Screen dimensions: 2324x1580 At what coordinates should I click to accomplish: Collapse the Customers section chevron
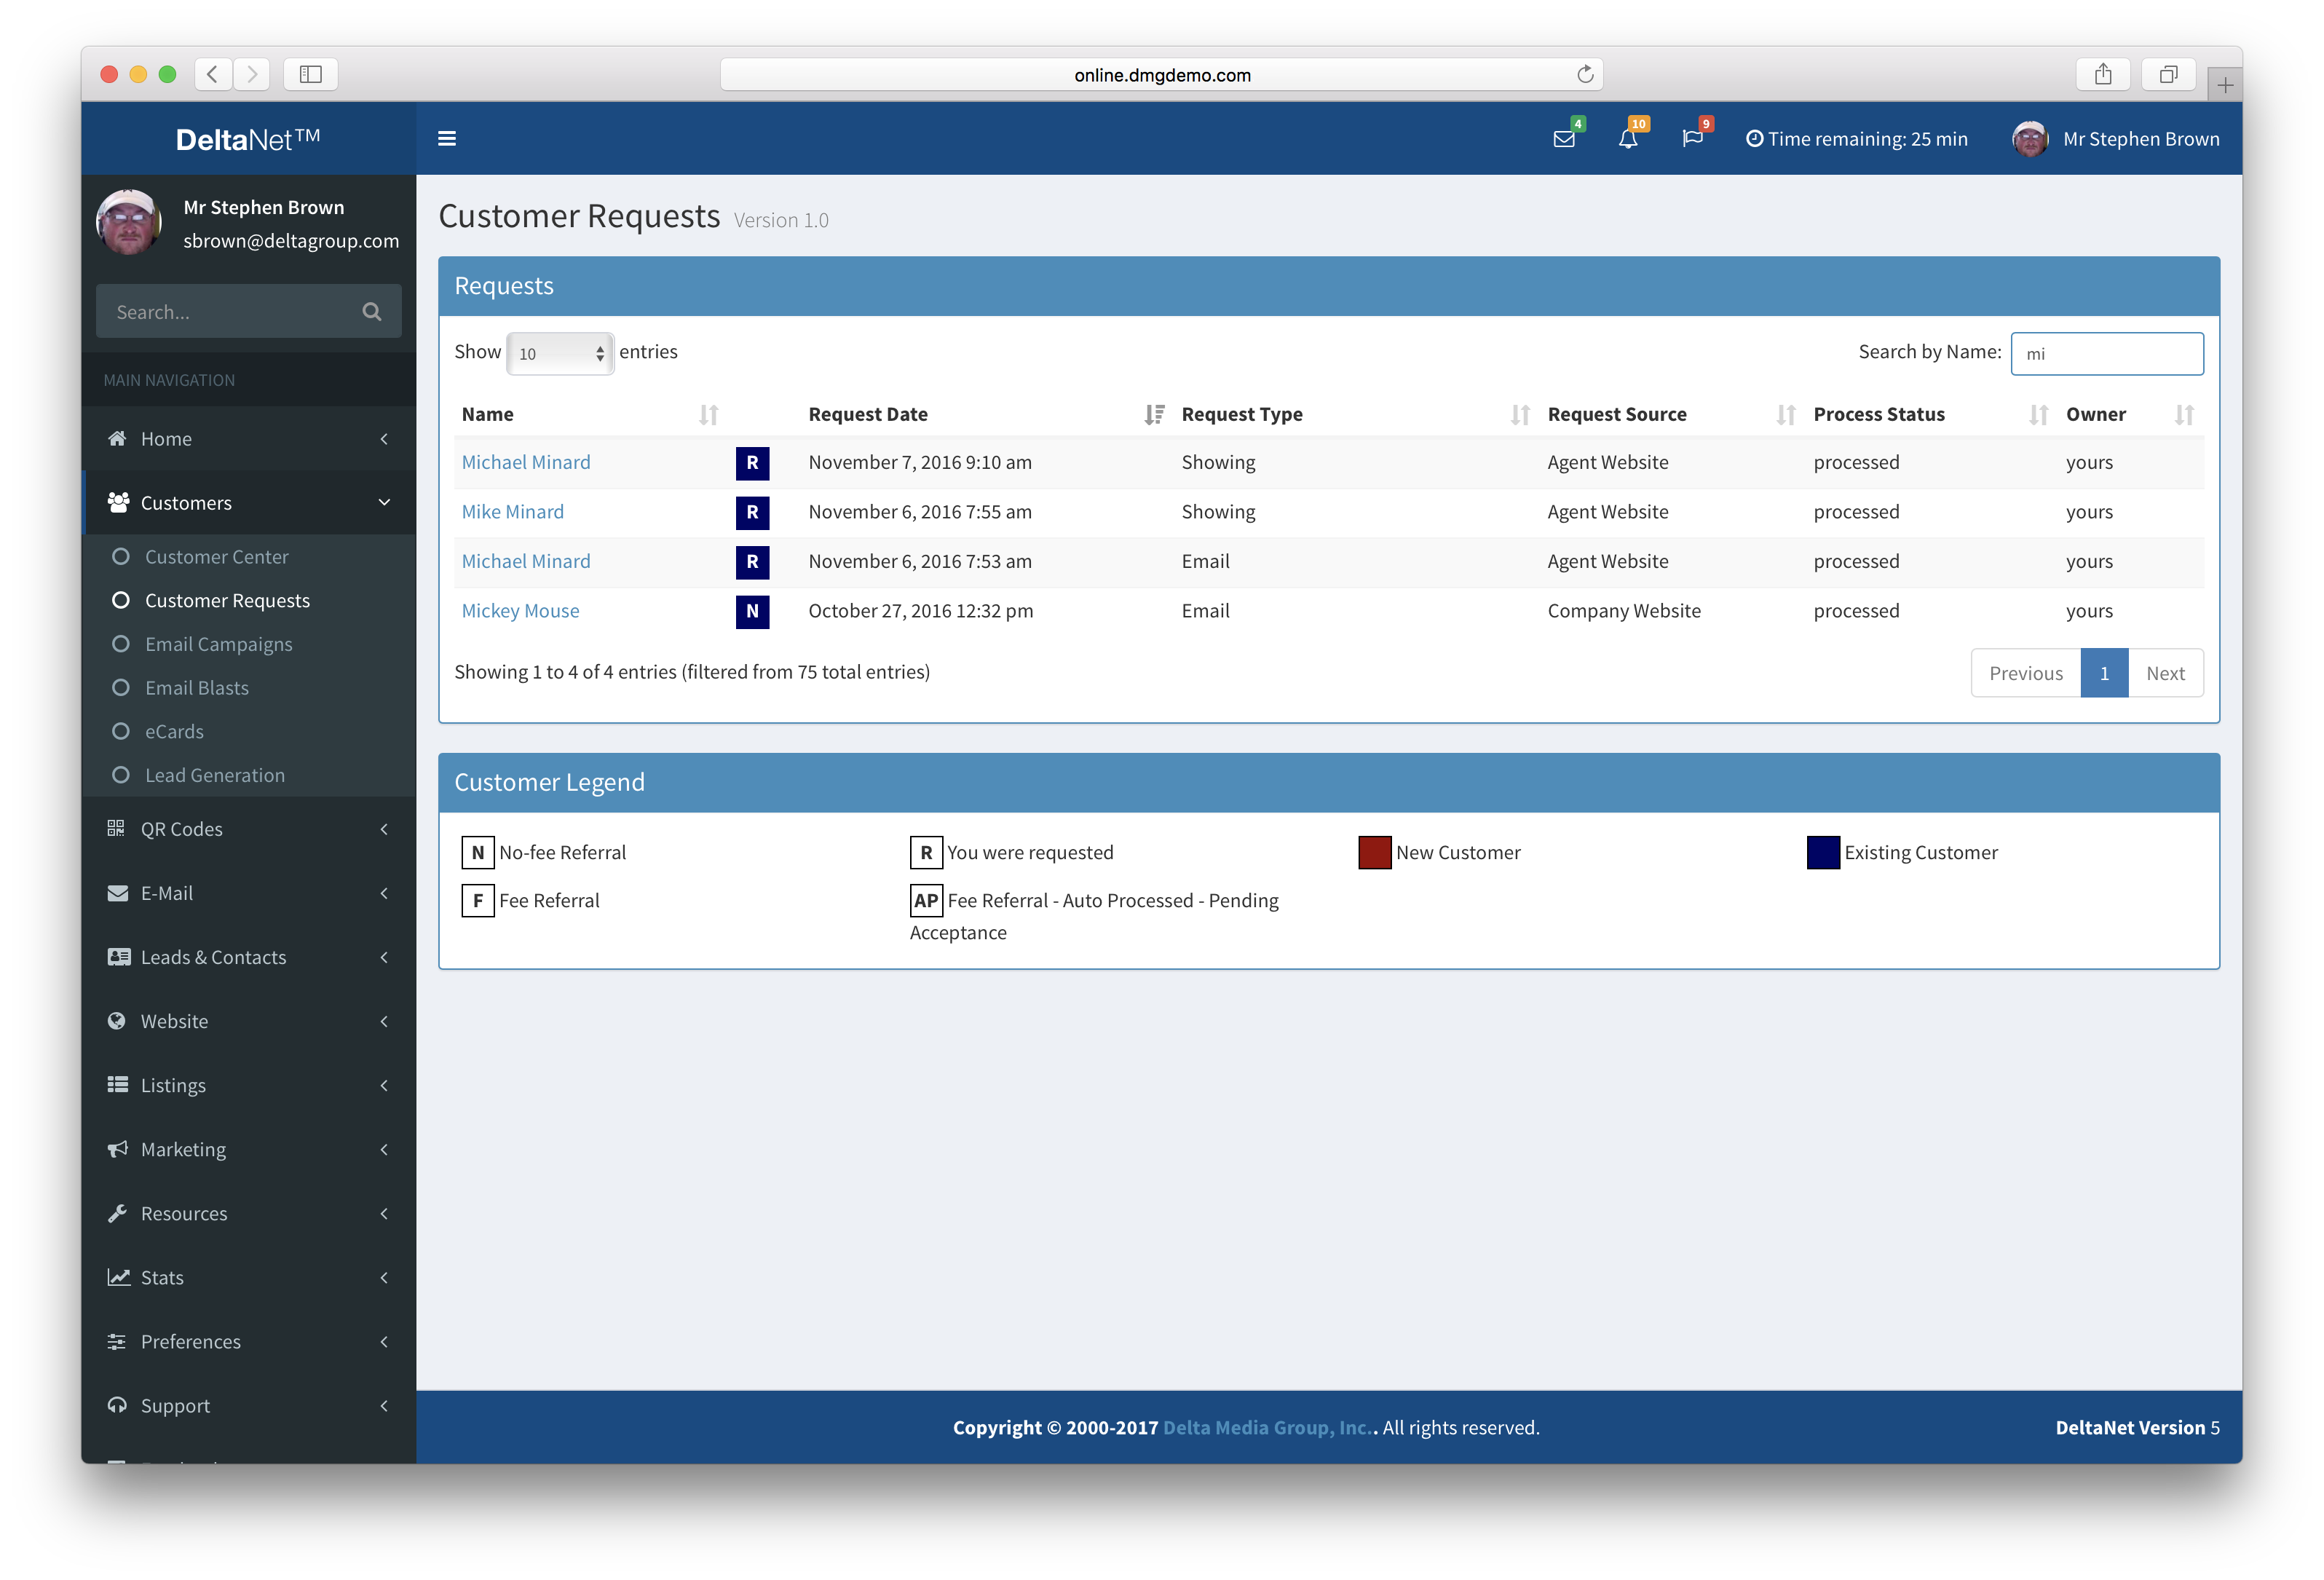384,503
